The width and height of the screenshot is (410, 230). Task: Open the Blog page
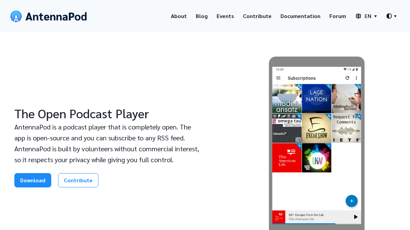tap(202, 16)
